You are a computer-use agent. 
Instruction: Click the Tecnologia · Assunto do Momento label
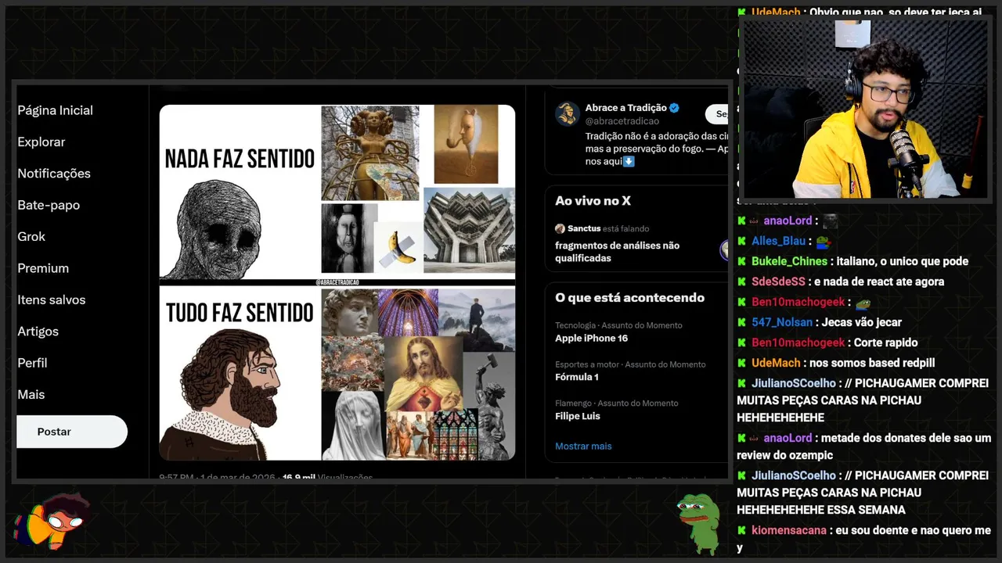point(618,325)
